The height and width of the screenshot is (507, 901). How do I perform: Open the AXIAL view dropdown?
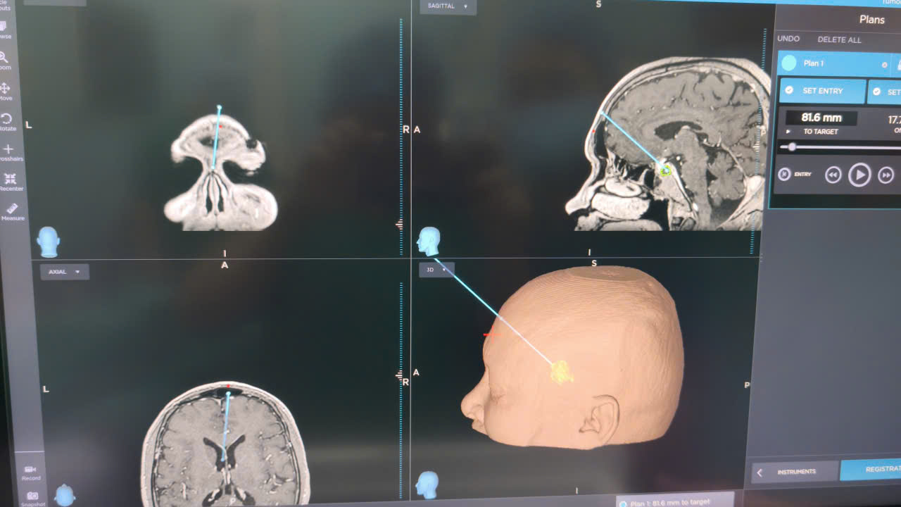(x=65, y=272)
